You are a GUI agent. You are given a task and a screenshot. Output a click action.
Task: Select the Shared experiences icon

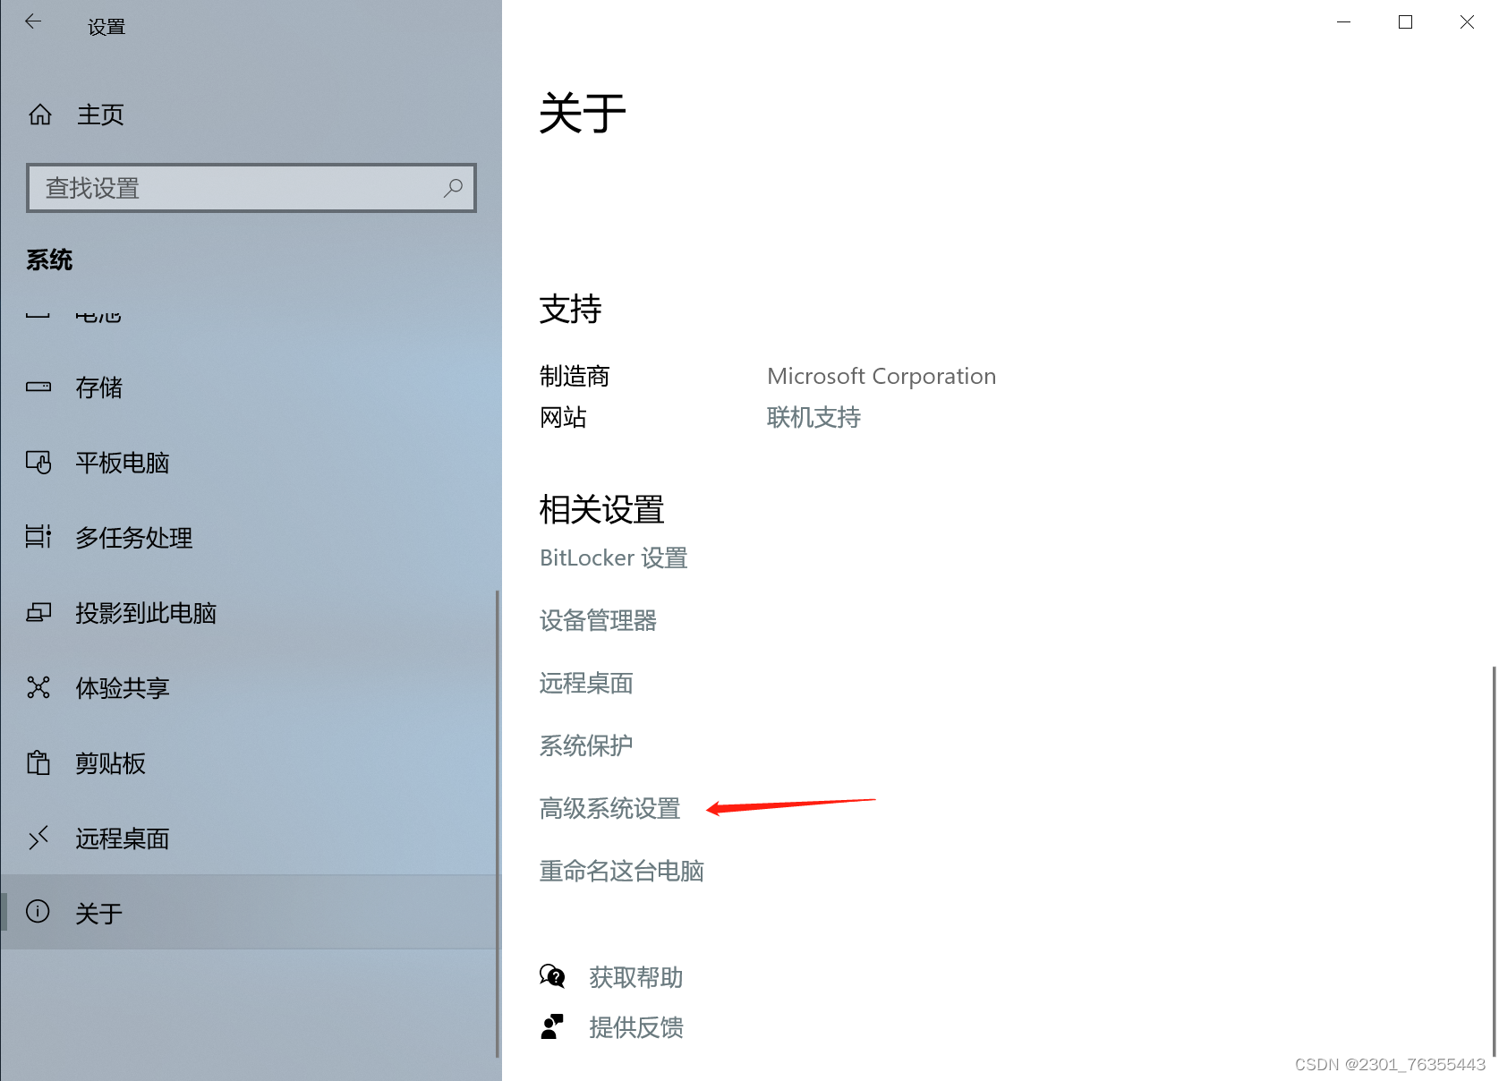pyautogui.click(x=38, y=687)
